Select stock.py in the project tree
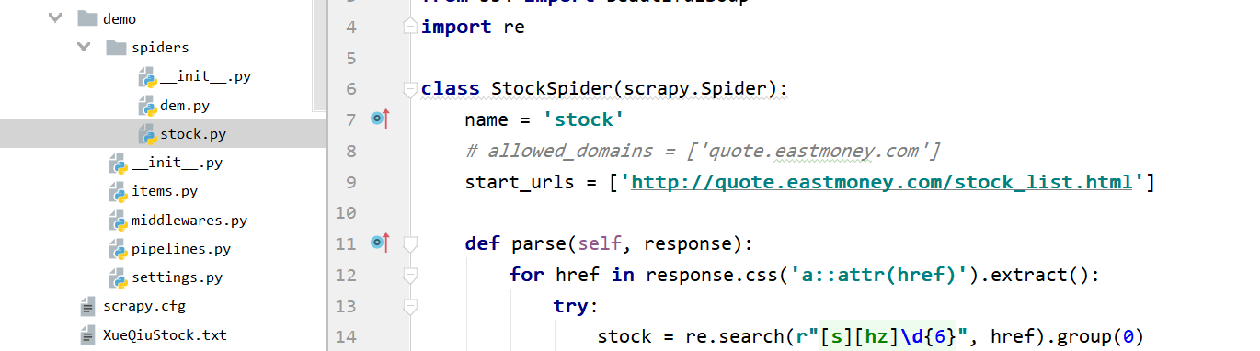Image resolution: width=1260 pixels, height=351 pixels. tap(193, 135)
